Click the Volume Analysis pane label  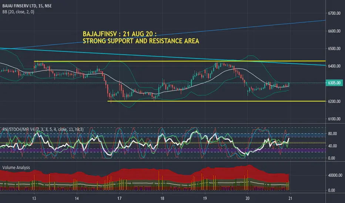(16, 168)
